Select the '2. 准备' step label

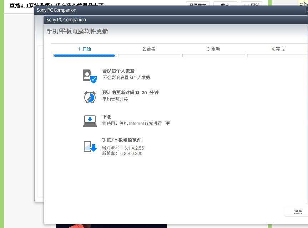click(x=149, y=49)
